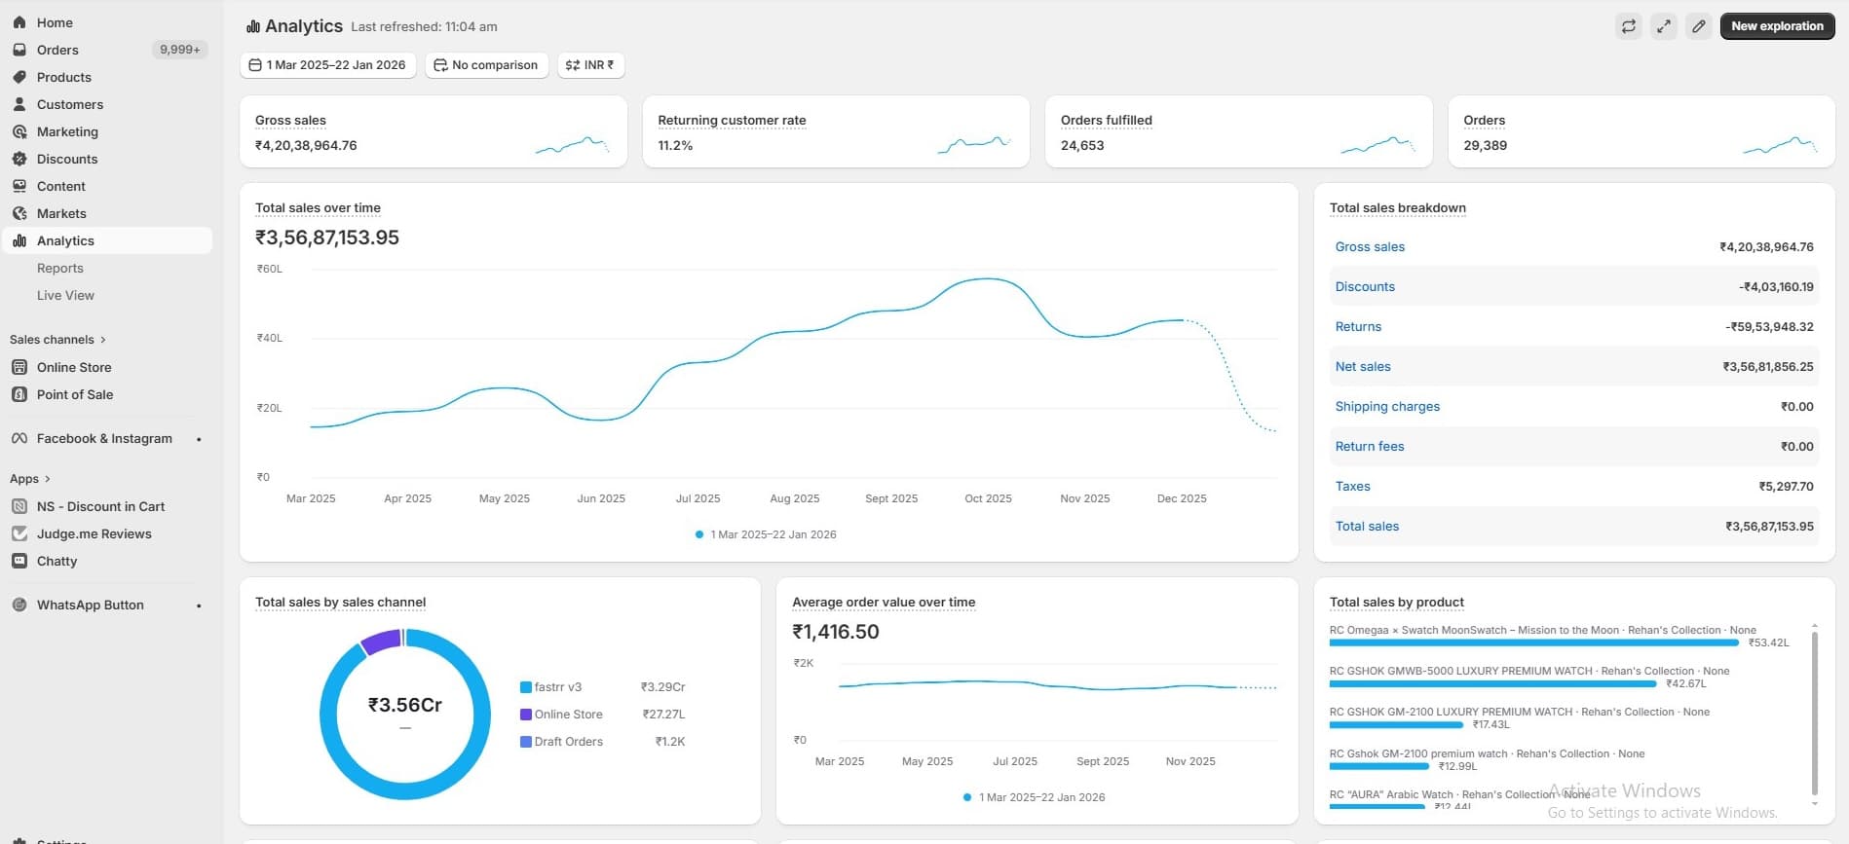Click the Point of Sale icon
The height and width of the screenshot is (844, 1849).
(x=19, y=394)
